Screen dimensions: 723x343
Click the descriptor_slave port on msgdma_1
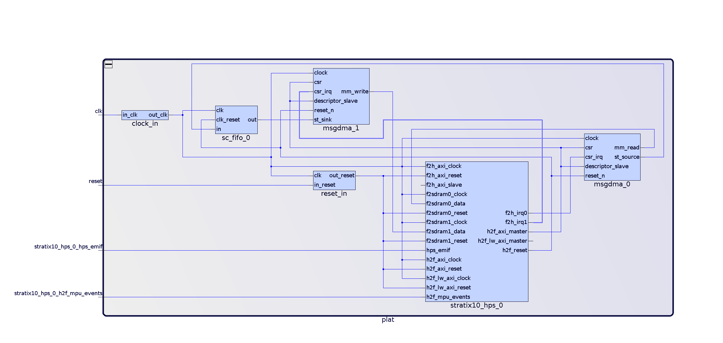coord(336,101)
